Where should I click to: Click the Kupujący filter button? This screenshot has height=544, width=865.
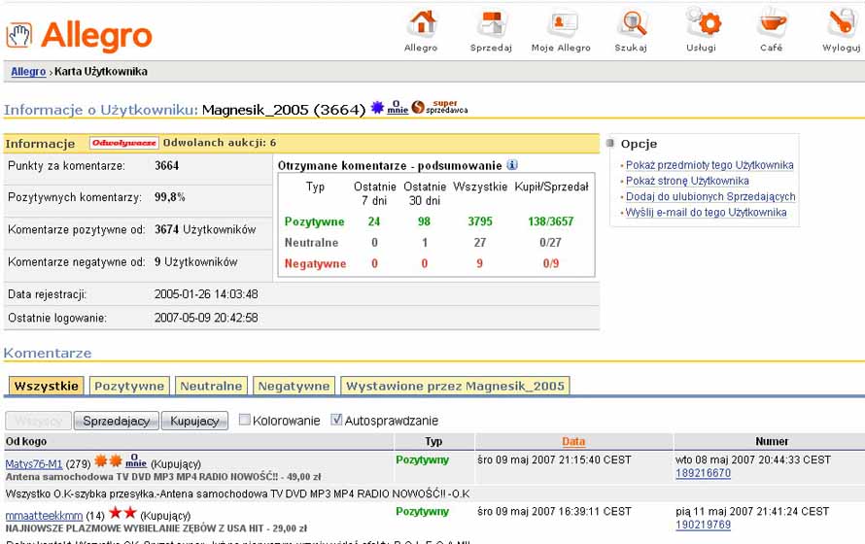click(194, 421)
